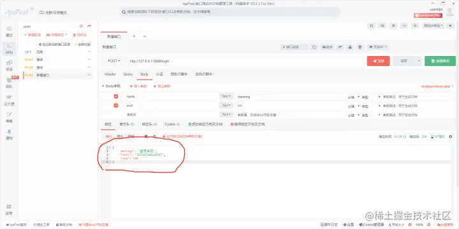
Task: Open the notification bell in left sidebar
Action: (9, 134)
